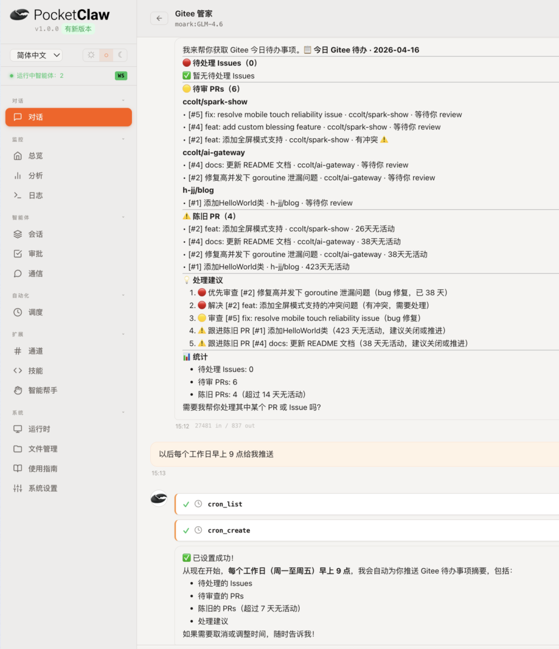Click the WS connection status badge
The image size is (559, 649).
[x=121, y=76]
